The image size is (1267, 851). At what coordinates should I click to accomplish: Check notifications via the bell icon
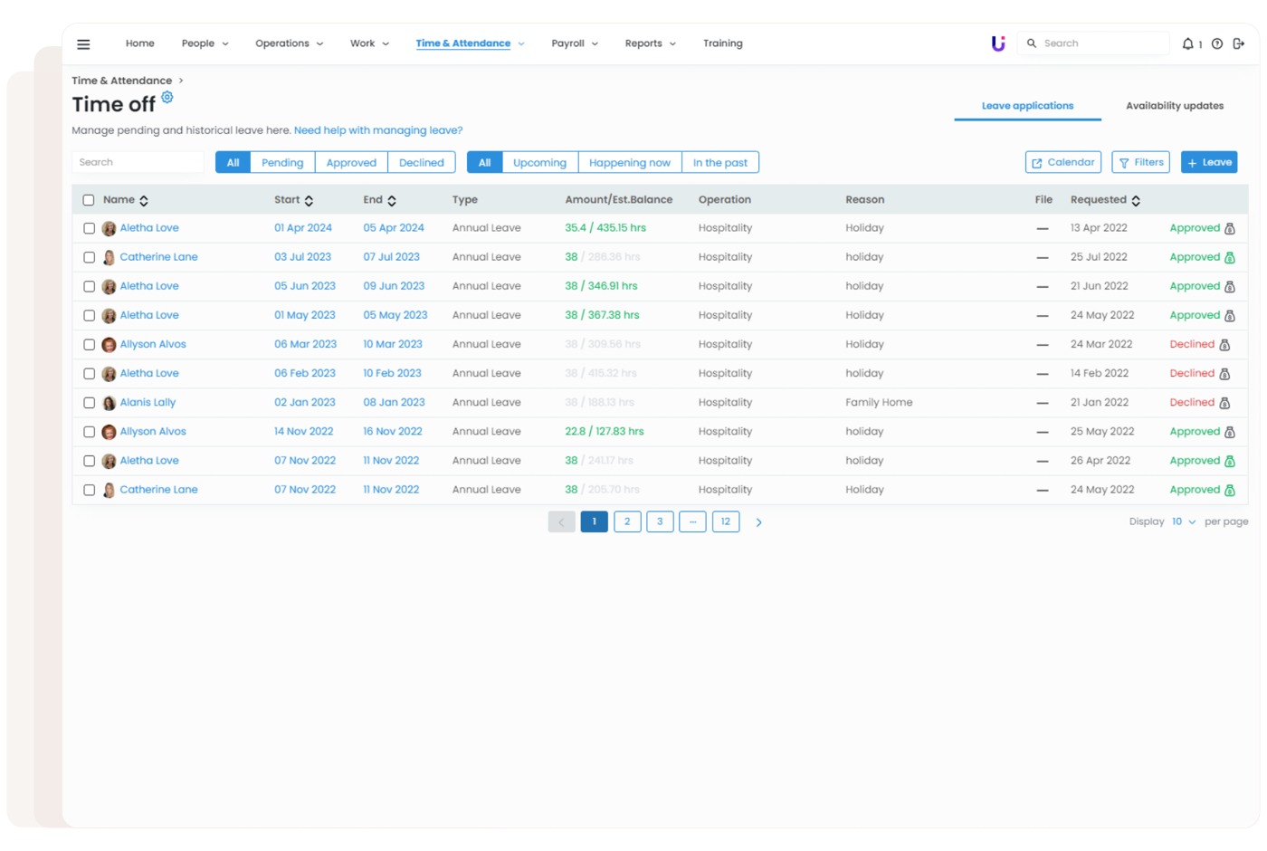click(1190, 43)
